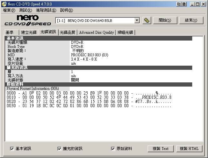Click the save floppy icon in the title bar
The height and width of the screenshot is (158, 208).
coord(184,4)
